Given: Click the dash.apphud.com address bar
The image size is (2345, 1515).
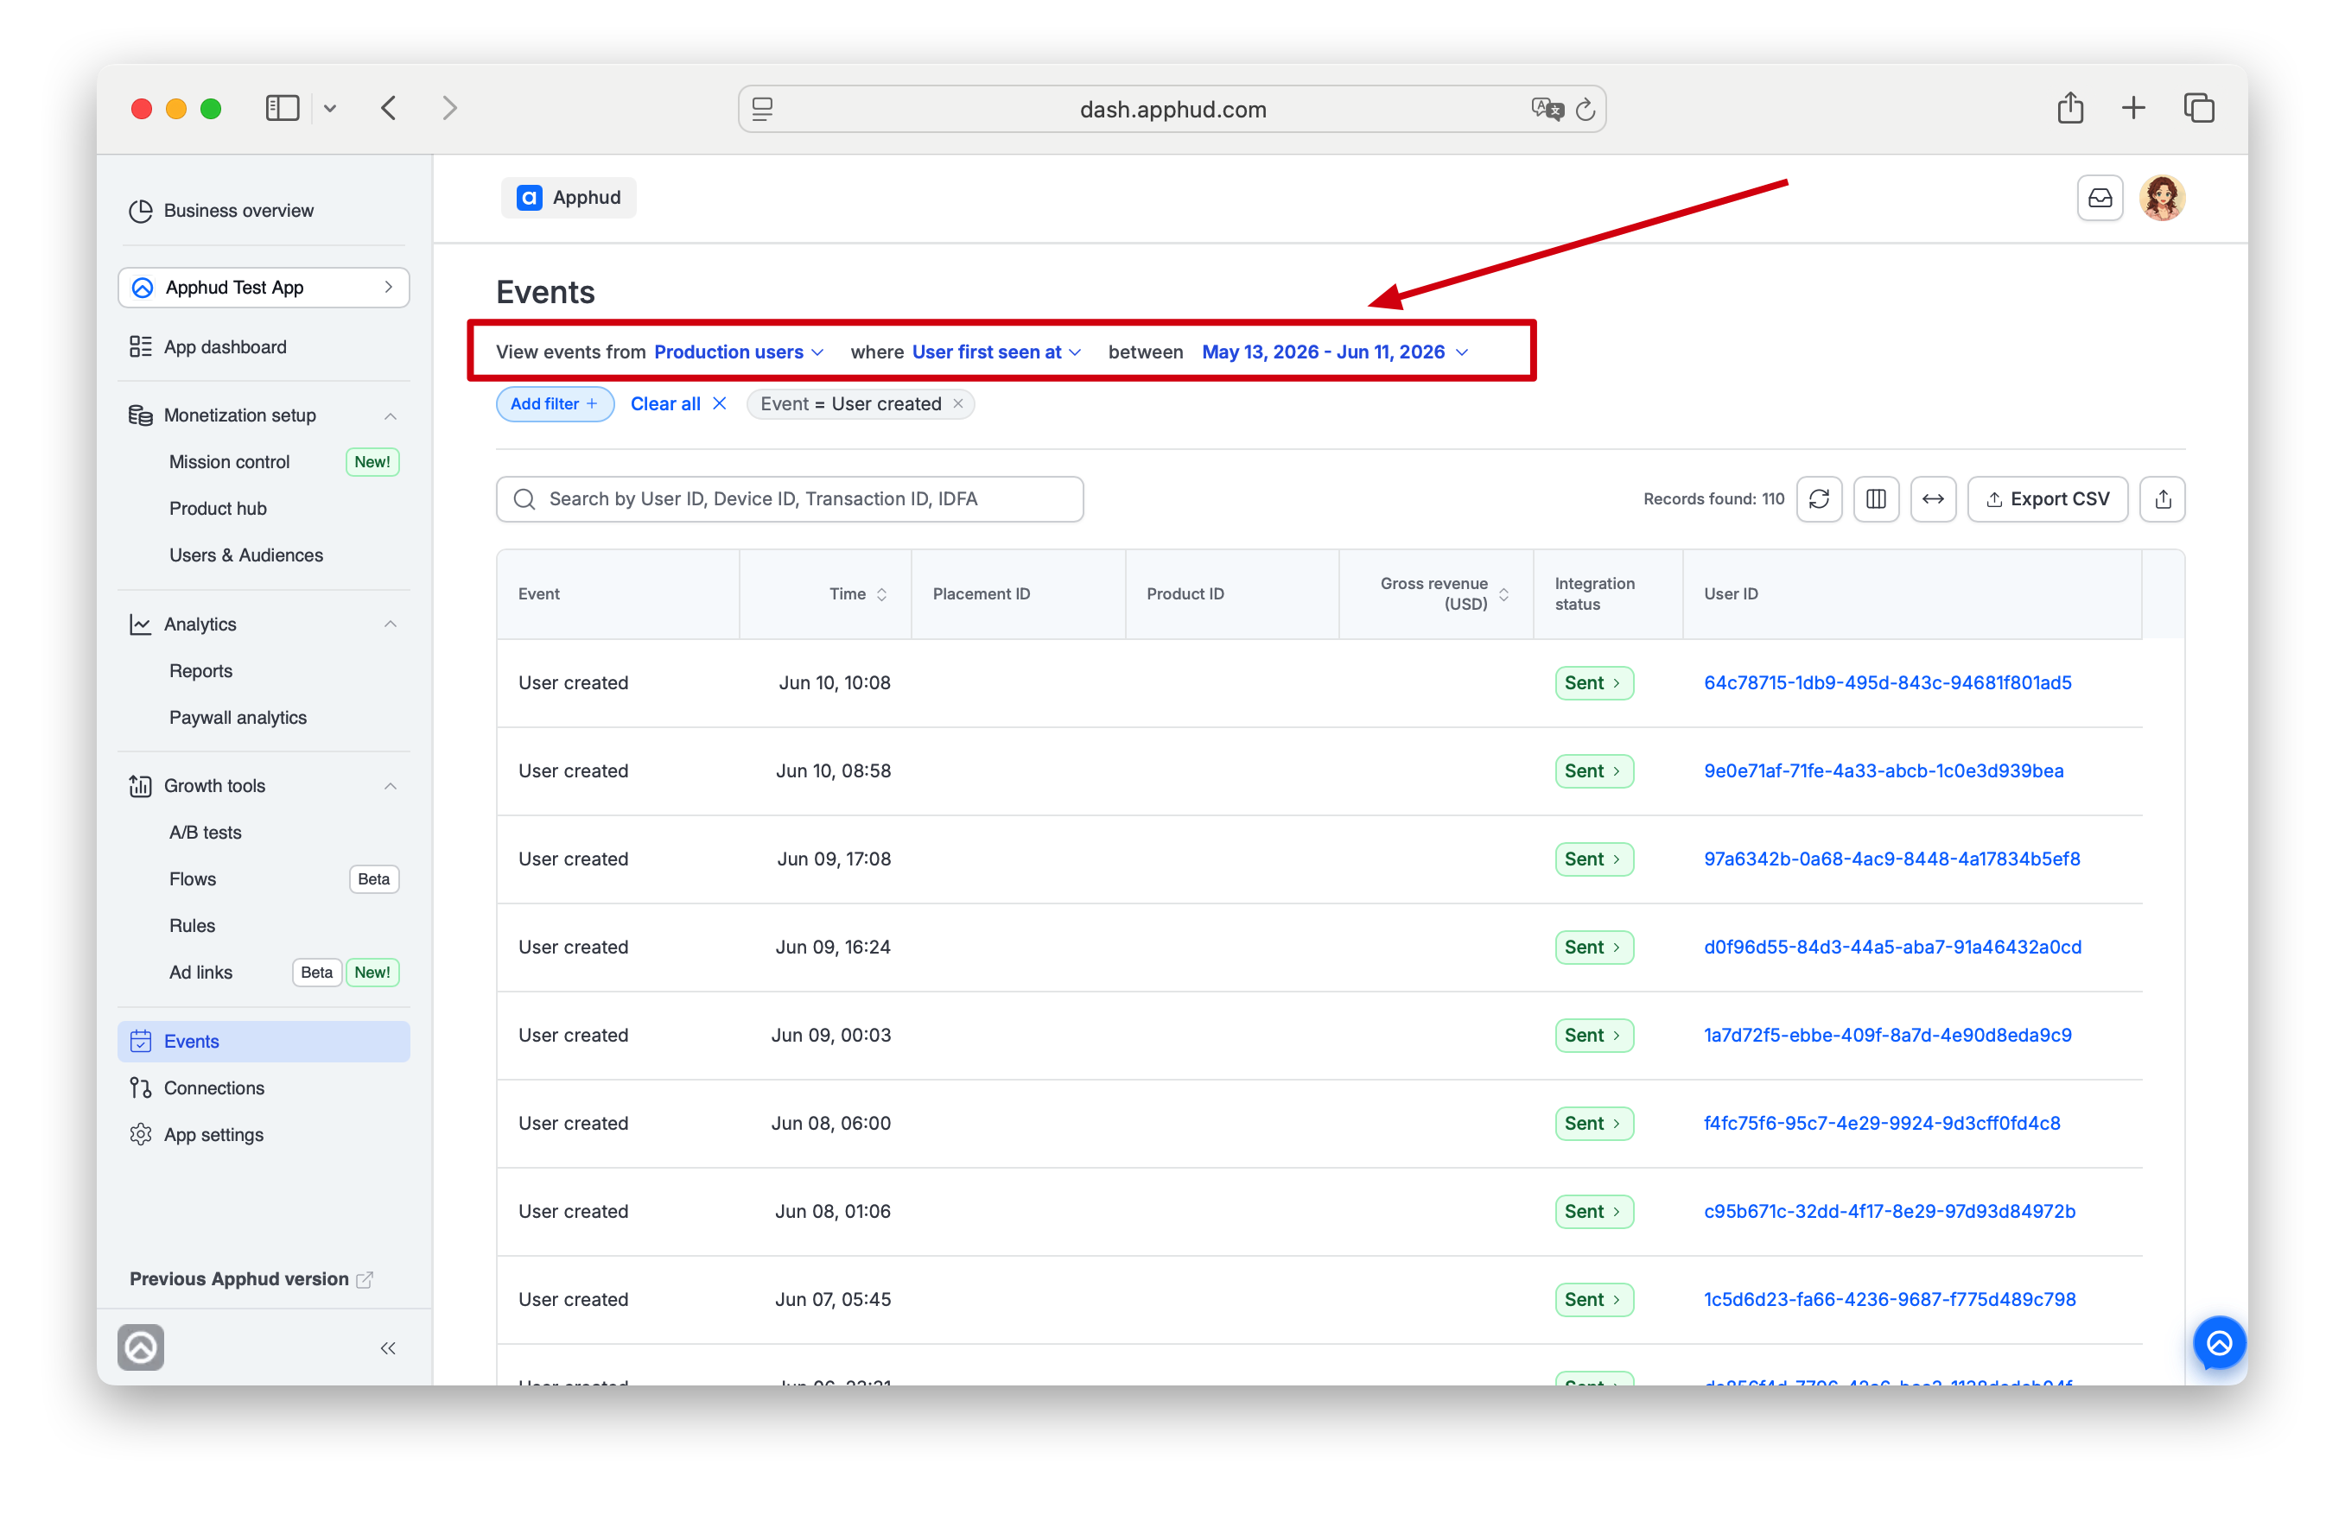Looking at the screenshot, I should pyautogui.click(x=1171, y=109).
